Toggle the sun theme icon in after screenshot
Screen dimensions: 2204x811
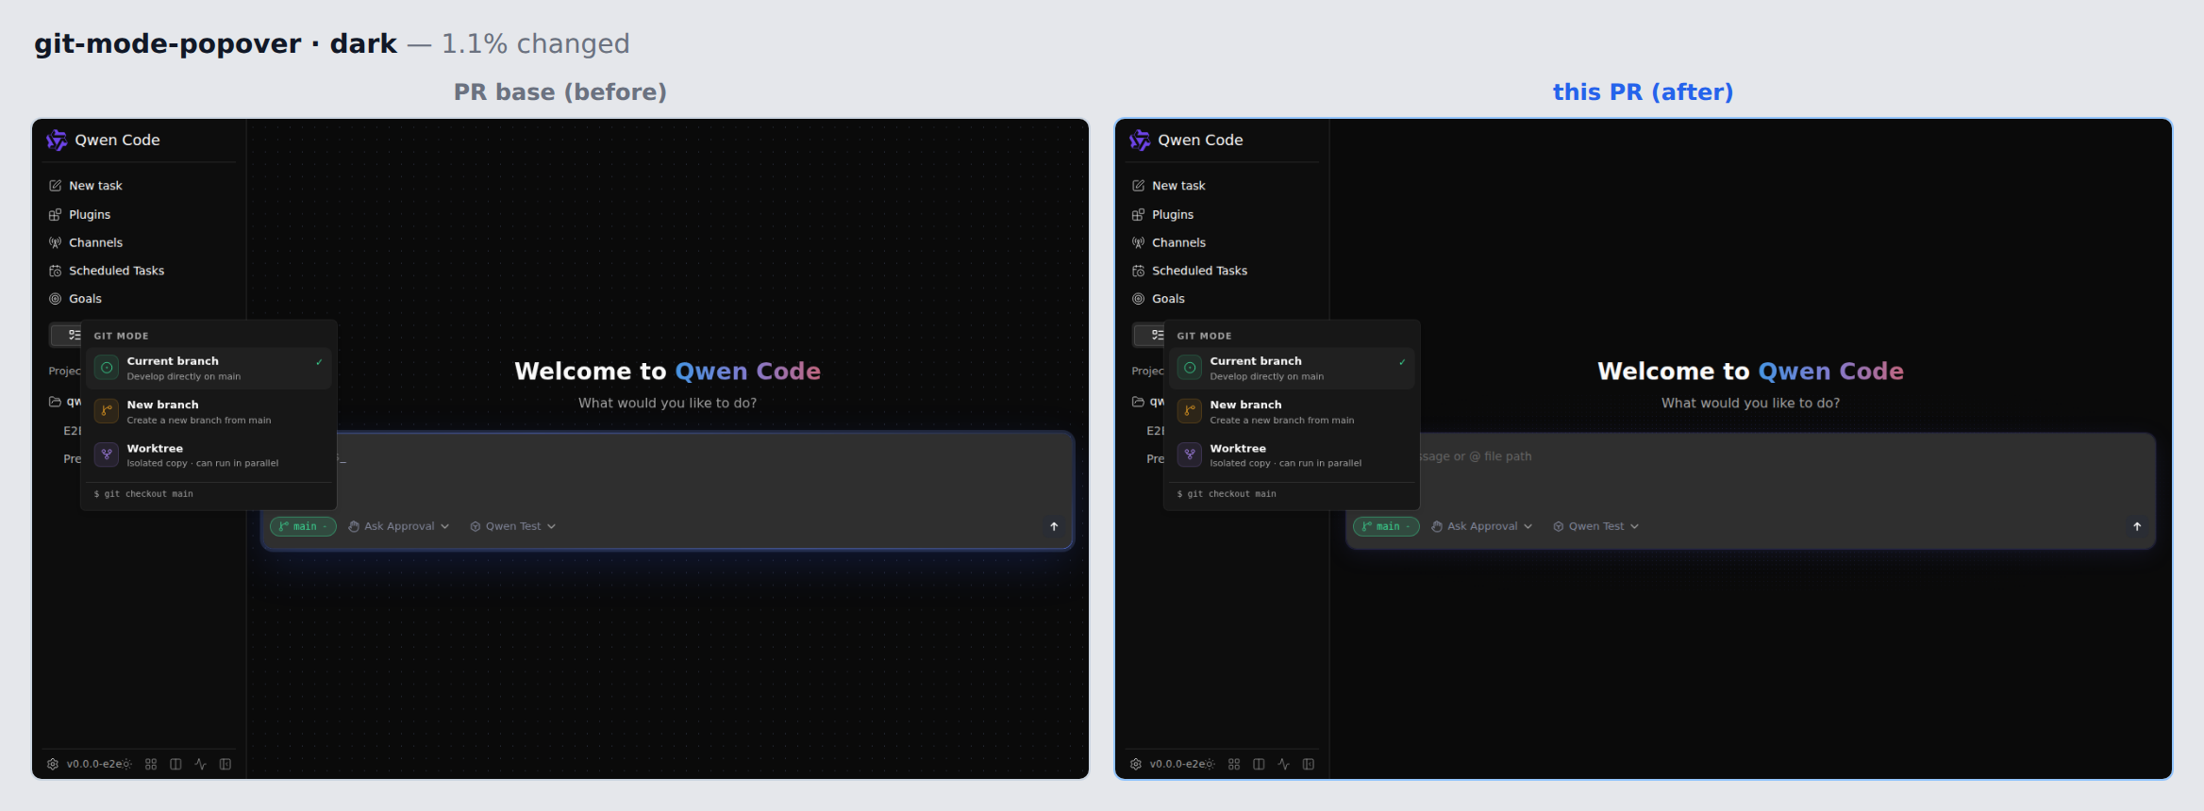[x=1210, y=764]
